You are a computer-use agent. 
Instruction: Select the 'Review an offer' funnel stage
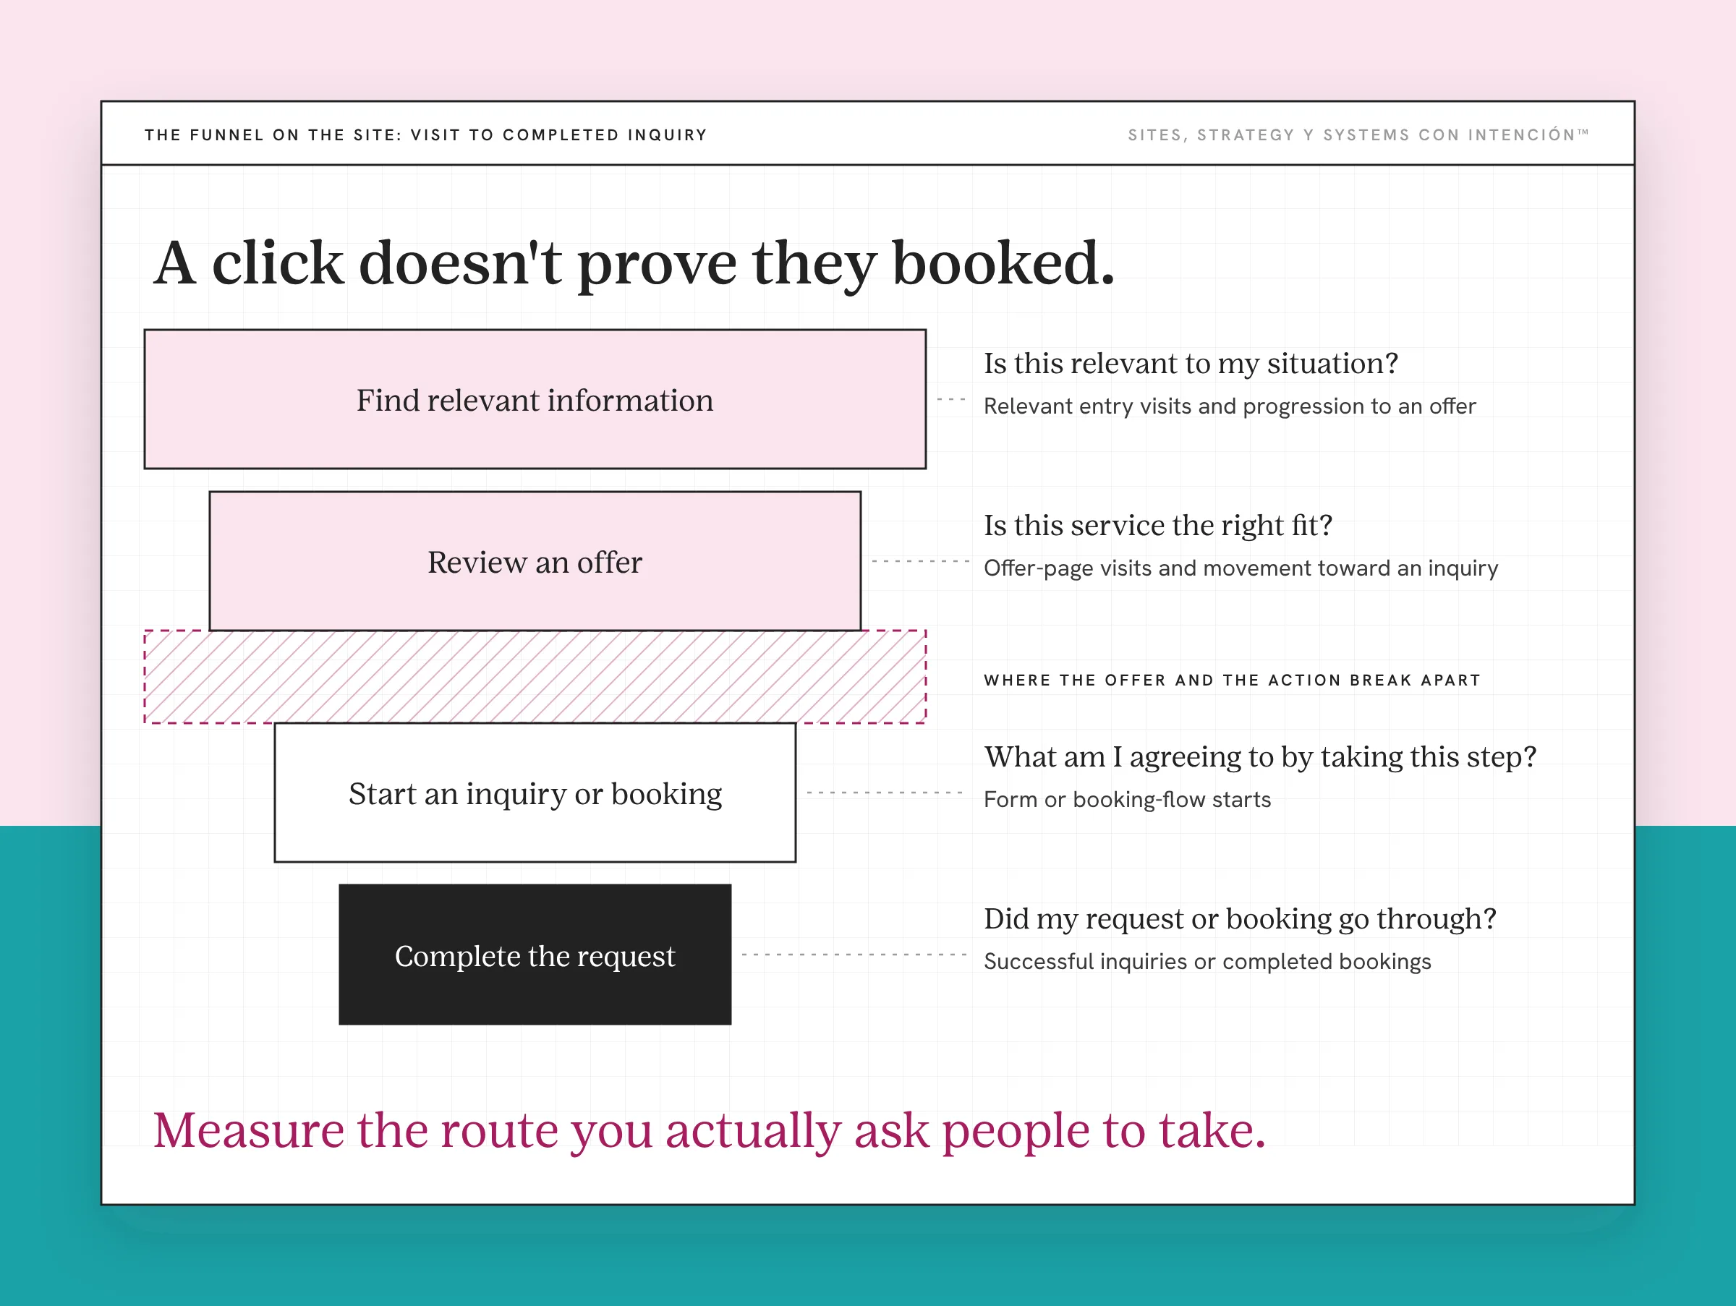click(x=535, y=561)
